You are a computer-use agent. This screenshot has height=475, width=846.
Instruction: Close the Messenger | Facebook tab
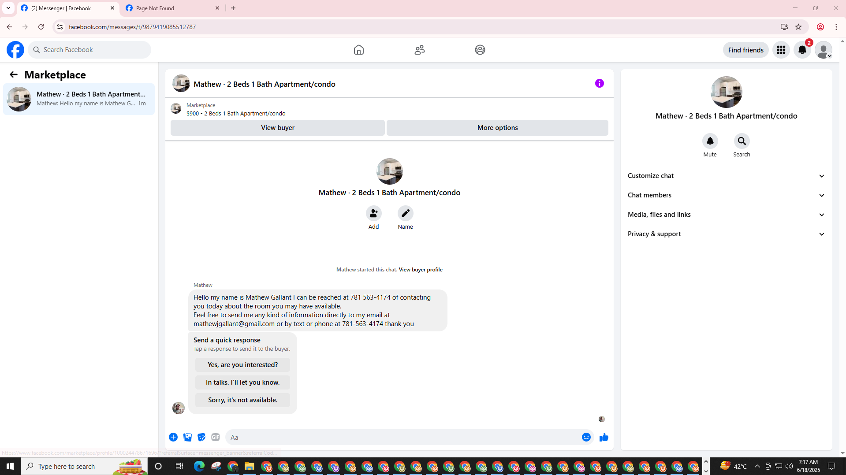tap(112, 8)
